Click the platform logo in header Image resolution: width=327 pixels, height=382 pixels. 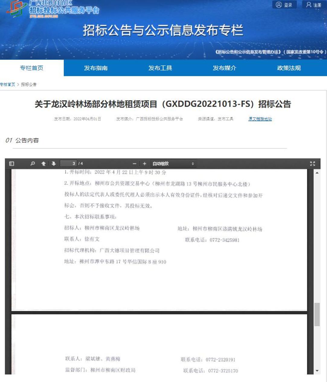[x=53, y=9]
